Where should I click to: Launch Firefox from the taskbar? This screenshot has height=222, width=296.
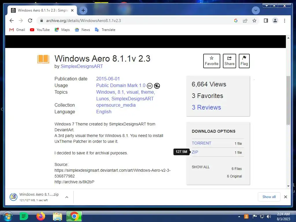click(x=40, y=216)
